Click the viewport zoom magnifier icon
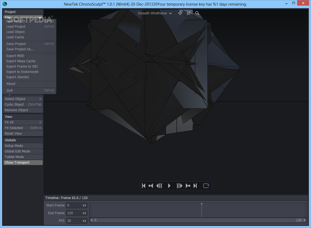This screenshot has height=228, width=311. click(197, 13)
